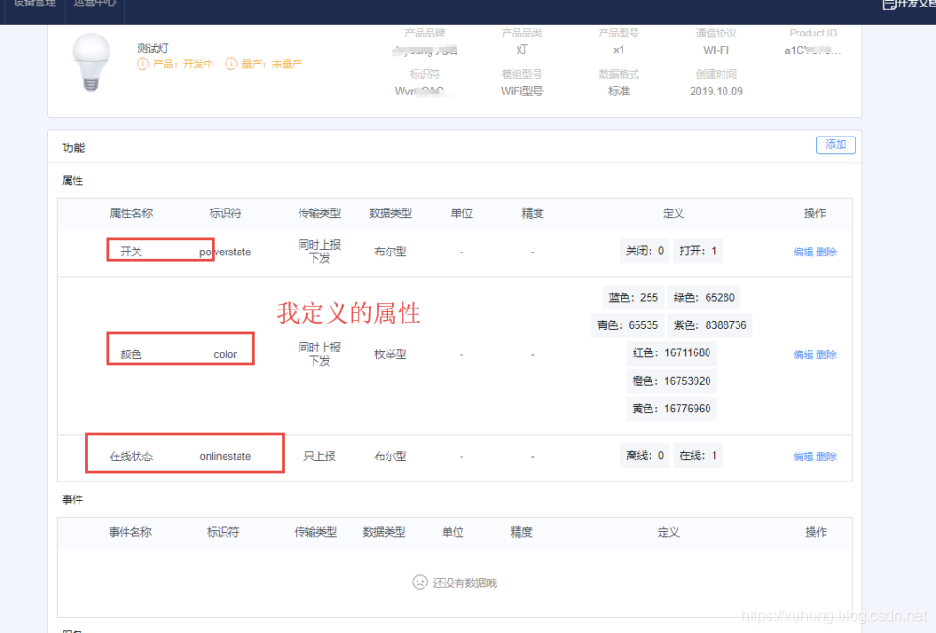Click the 量产：未量产 status label
Screen dimensions: 936x633
pyautogui.click(x=271, y=64)
